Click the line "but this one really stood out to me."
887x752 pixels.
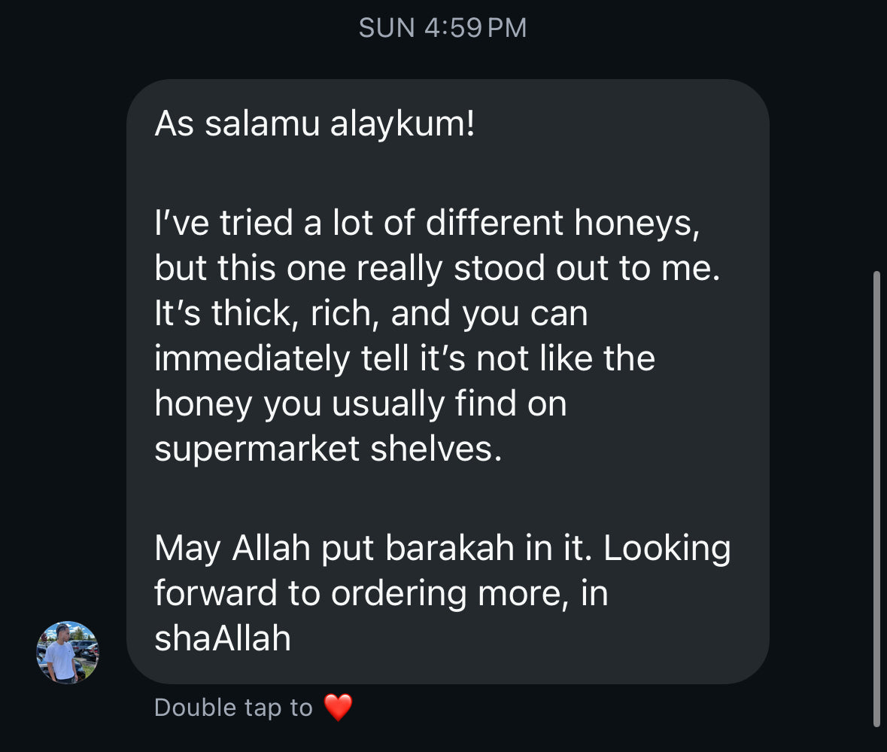[x=437, y=268]
